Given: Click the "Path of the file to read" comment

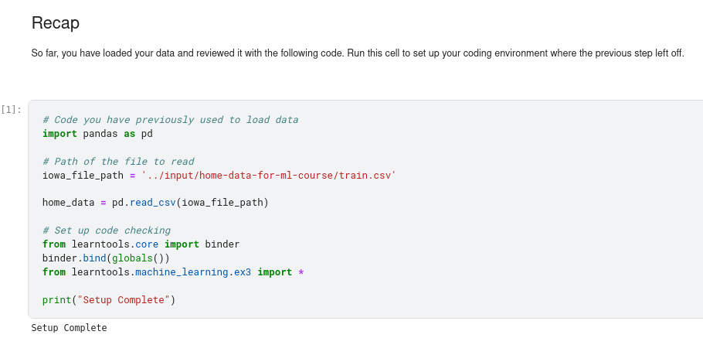Looking at the screenshot, I should (118, 162).
